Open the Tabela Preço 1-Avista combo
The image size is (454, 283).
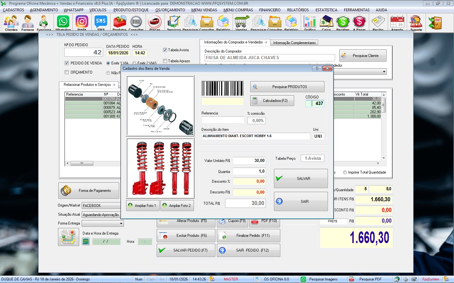point(312,158)
